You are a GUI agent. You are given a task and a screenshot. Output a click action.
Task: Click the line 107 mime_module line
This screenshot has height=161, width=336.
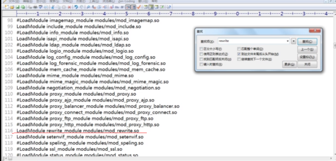click(x=75, y=76)
